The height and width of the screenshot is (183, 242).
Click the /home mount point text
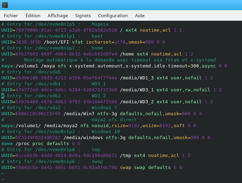pos(127,54)
